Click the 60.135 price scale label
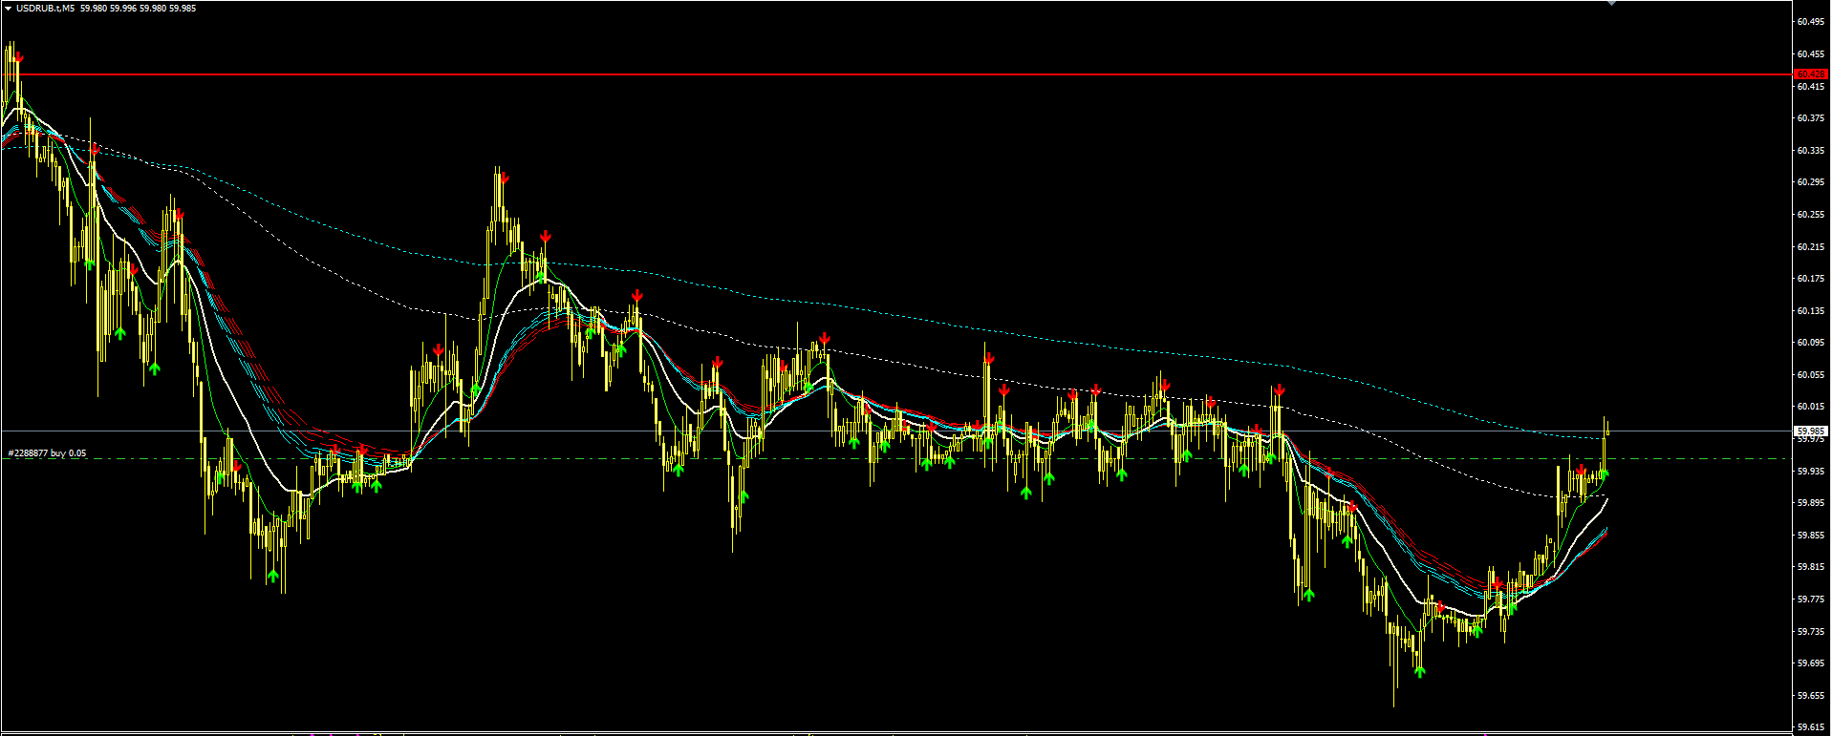 (1809, 310)
